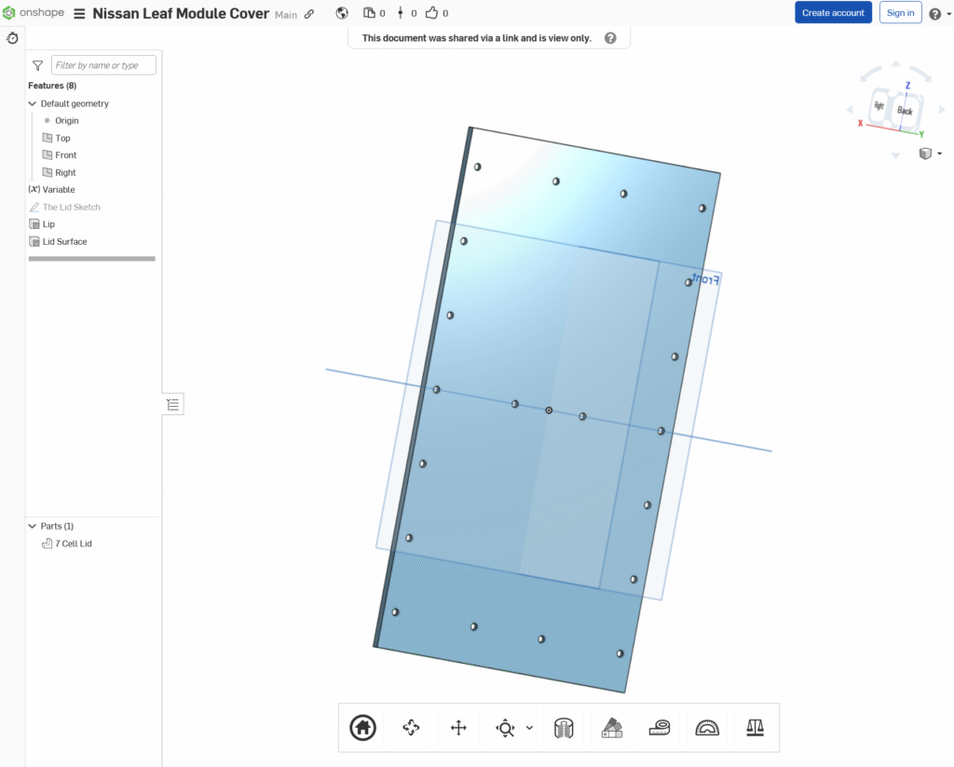Click the Back face of view cube

[x=905, y=110]
